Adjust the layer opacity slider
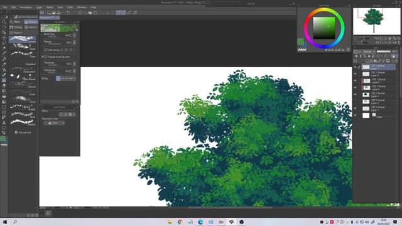The width and height of the screenshot is (402, 226). 384,51
